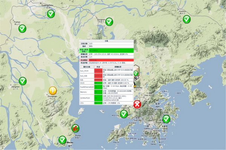Select the Macau green check marker
226x150 pixels.
pos(62,140)
